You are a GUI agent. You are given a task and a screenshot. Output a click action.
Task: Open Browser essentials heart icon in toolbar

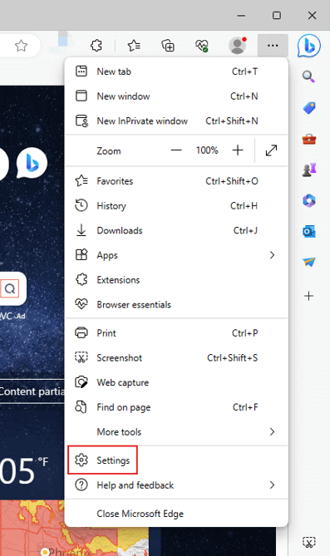coord(201,46)
